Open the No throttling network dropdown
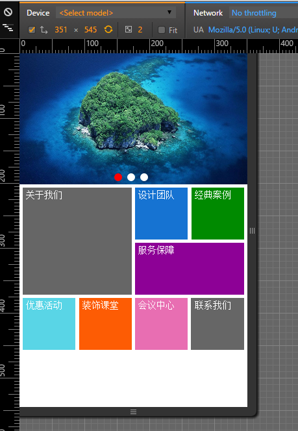298x431 pixels. (264, 13)
